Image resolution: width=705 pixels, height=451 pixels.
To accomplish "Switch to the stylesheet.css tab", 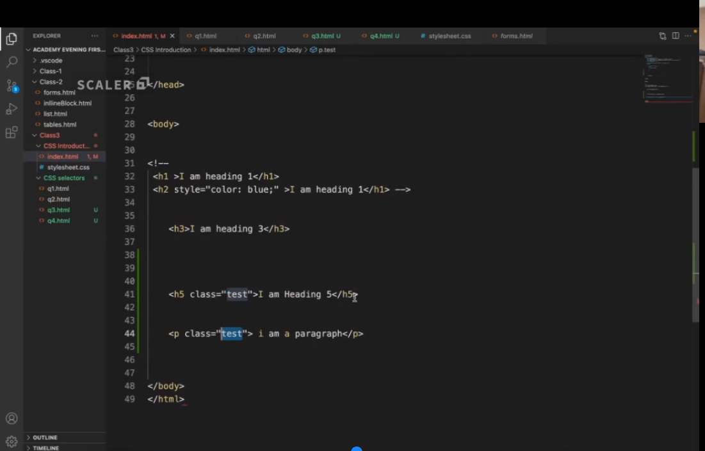I will 450,36.
